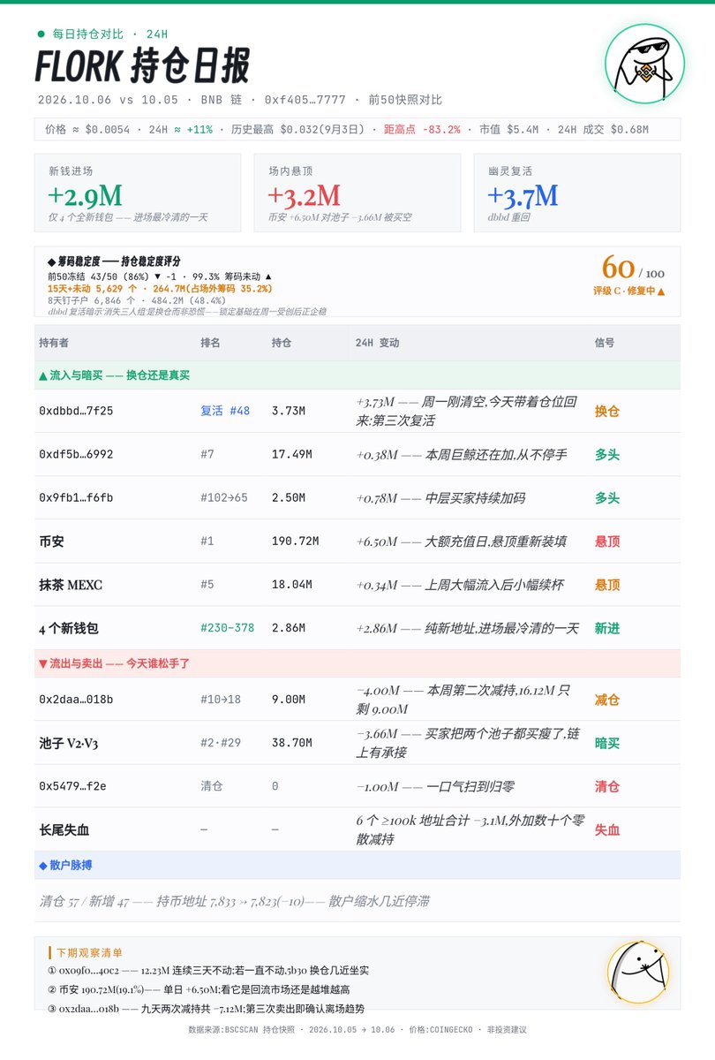Image resolution: width=715 pixels, height=1060 pixels.
Task: Click the green dot before 每日持仓对比
Action: coord(41,34)
